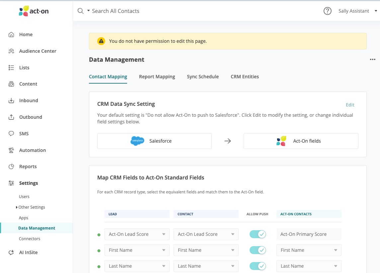Open Contact dropdown showing Act-On Lead Score
Screen dimensions: 380x273
[x=206, y=234]
